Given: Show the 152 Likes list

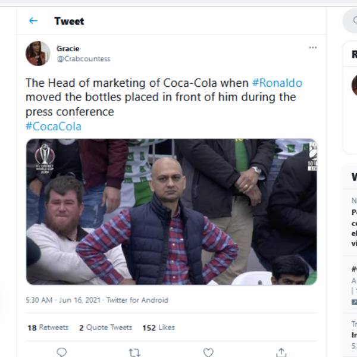Looking at the screenshot, I should 158,327.
